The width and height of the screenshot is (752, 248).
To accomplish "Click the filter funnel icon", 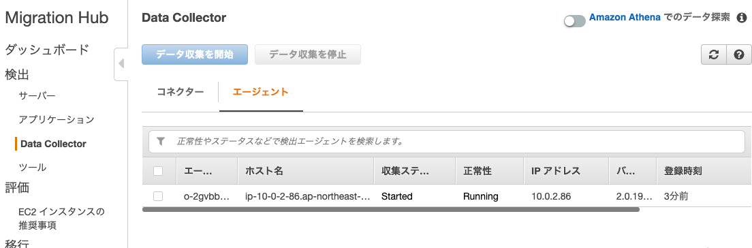I will [x=161, y=141].
